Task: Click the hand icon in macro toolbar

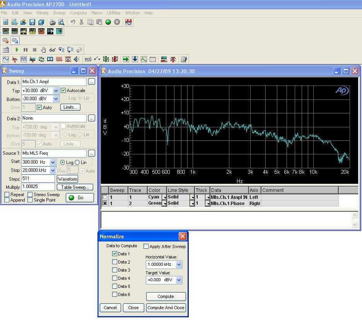Action: click(x=43, y=50)
